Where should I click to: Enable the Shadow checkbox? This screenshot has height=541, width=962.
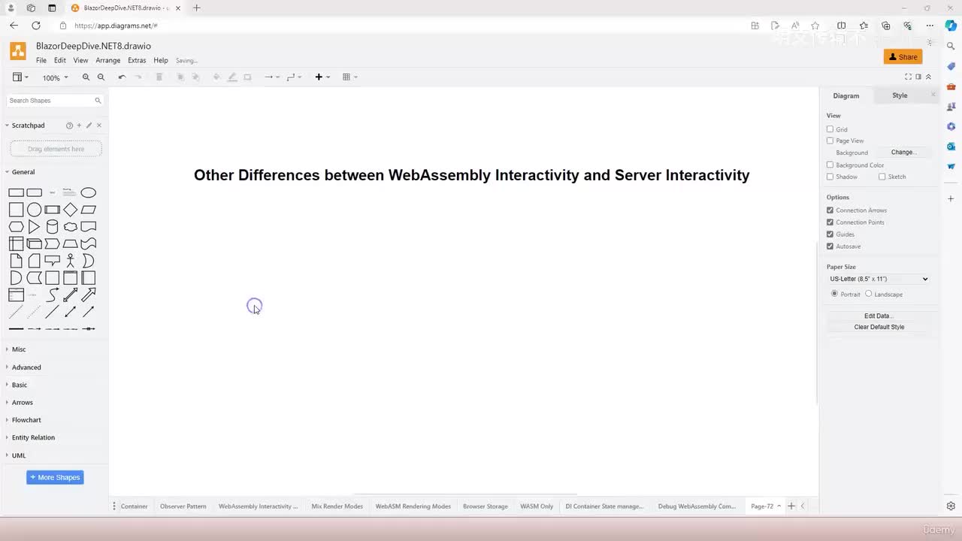point(830,177)
